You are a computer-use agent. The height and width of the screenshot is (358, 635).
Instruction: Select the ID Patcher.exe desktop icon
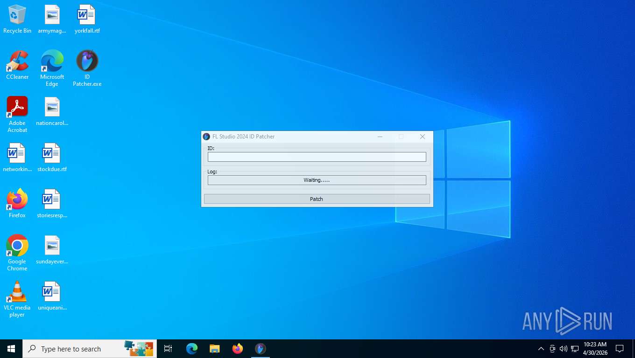coord(87,69)
